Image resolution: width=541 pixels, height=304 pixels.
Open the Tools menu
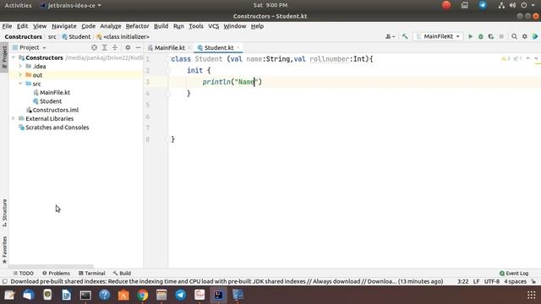pyautogui.click(x=195, y=26)
